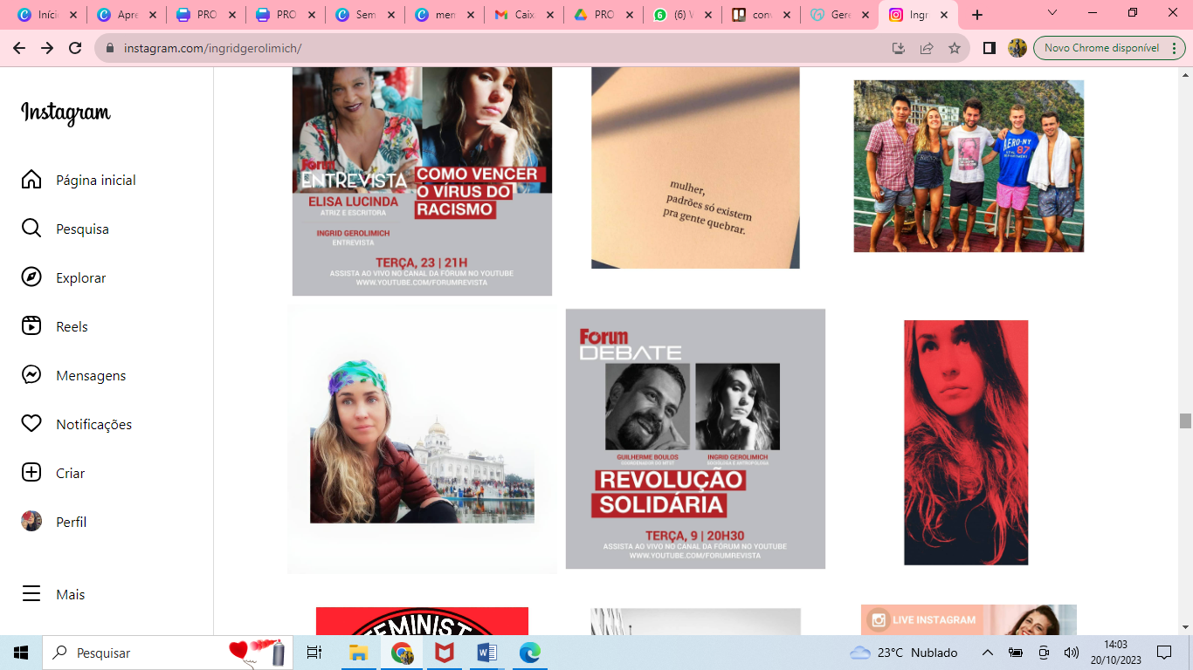Open Instagram Página inicial home icon
This screenshot has height=670, width=1193.
tap(31, 180)
